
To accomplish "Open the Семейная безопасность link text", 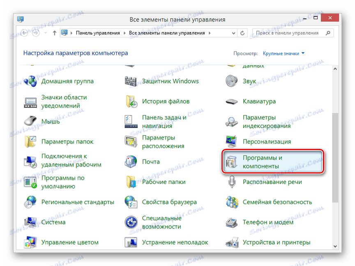I will pos(277,202).
